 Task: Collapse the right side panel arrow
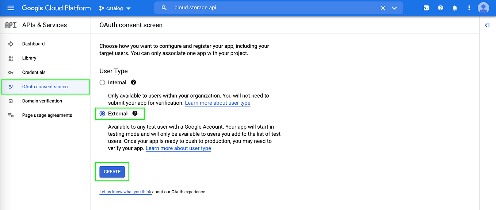487,25
